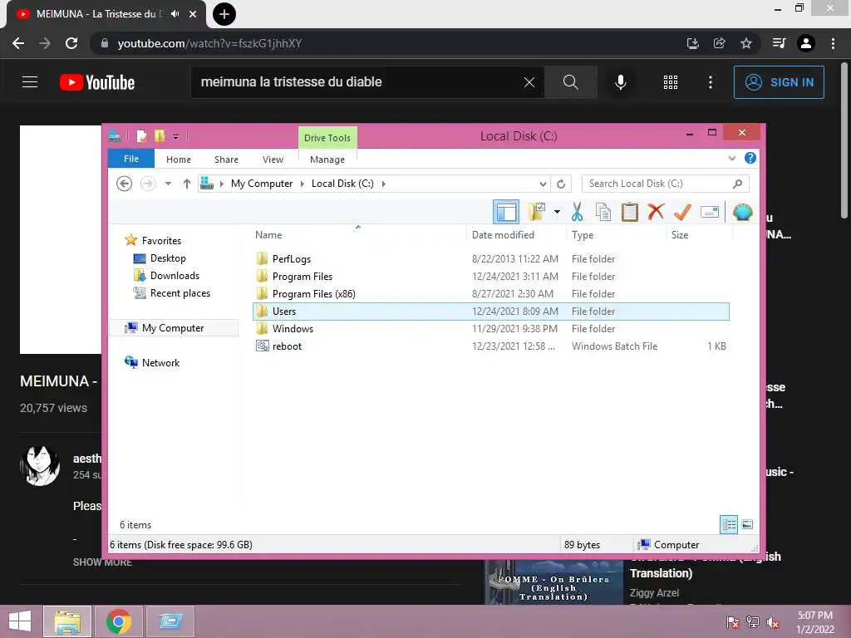Click the Copy toolbar icon
Image resolution: width=851 pixels, height=638 pixels.
[603, 212]
